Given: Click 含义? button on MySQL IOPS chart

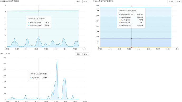Looking at the screenshot, I should [79, 54].
